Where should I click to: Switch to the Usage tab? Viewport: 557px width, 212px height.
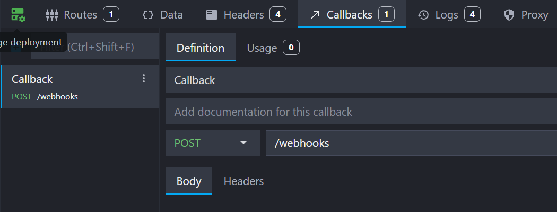tap(262, 48)
